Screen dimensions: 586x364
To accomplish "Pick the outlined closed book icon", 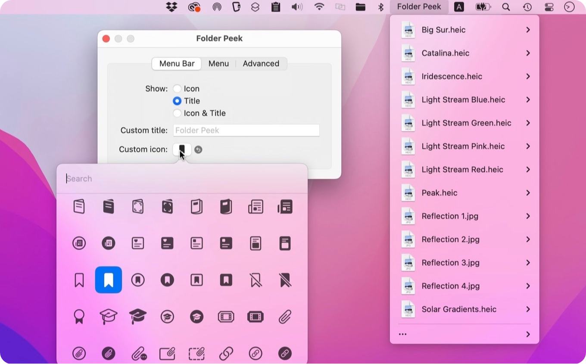I will [79, 206].
